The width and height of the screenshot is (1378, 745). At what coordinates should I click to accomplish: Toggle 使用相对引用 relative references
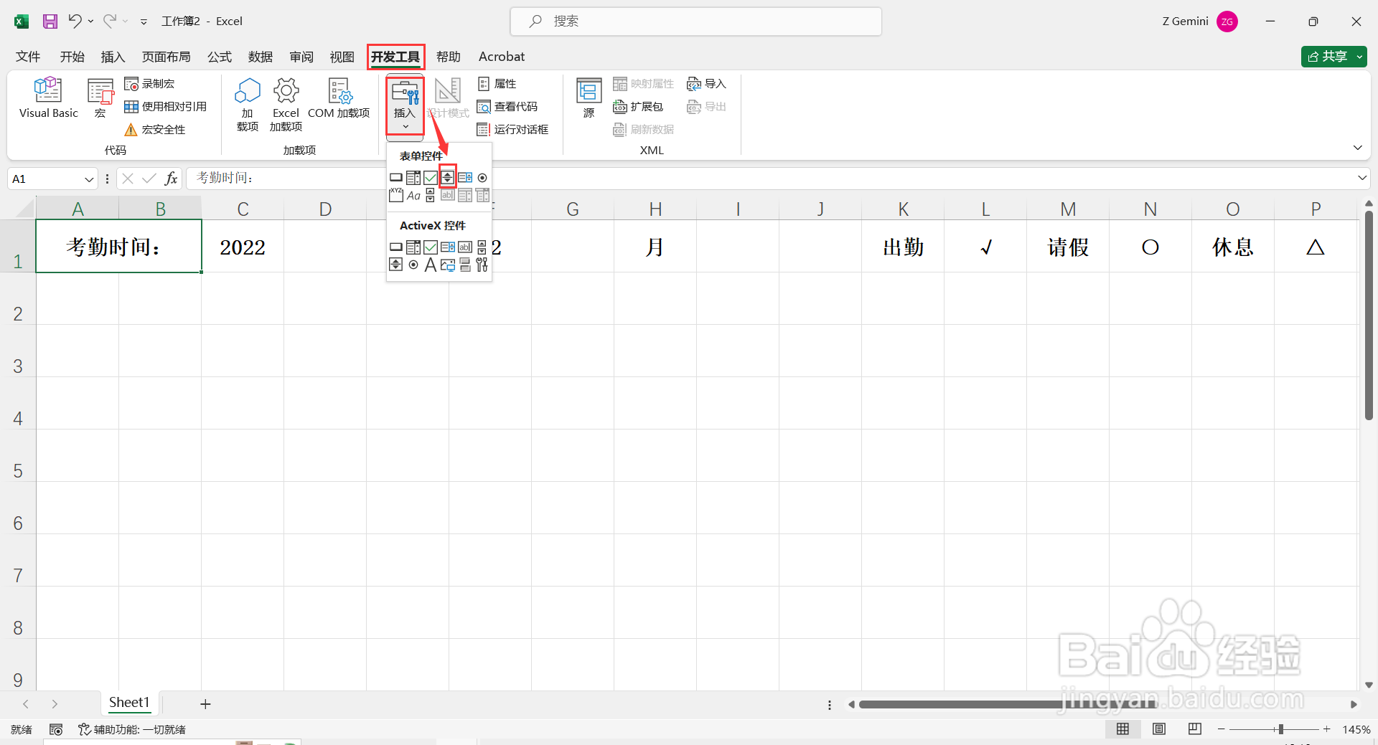tap(166, 107)
